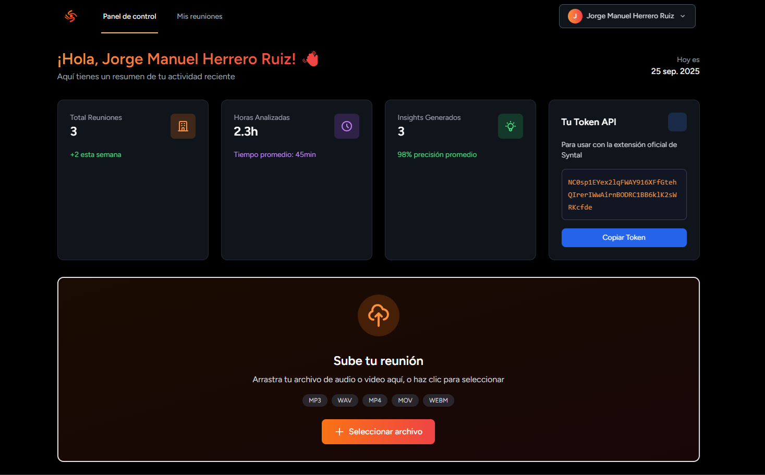Click the Seleccionar archivo button
765x475 pixels.
378,432
